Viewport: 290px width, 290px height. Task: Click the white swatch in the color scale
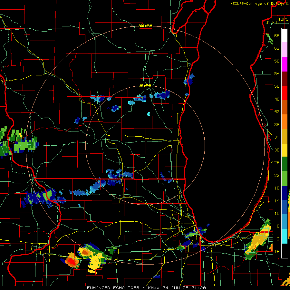pyautogui.click(x=285, y=35)
